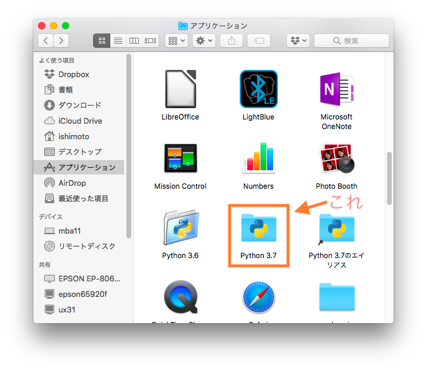Select the LightBlue Bluetooth app icon

tap(258, 89)
